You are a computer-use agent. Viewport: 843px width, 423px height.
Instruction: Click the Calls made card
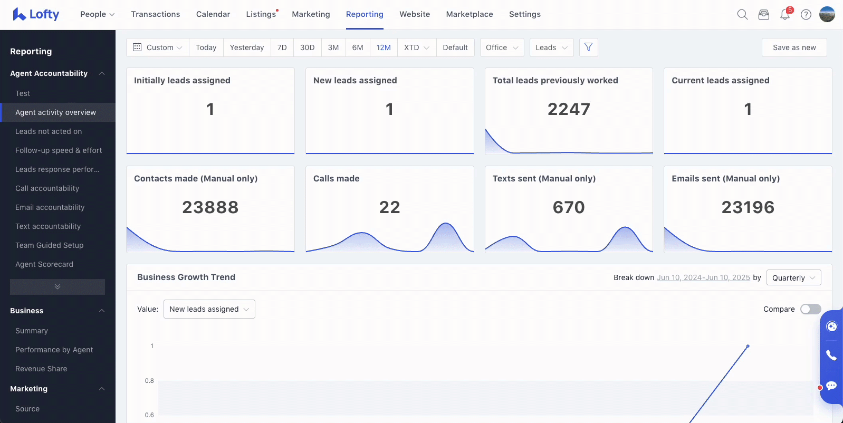[390, 209]
